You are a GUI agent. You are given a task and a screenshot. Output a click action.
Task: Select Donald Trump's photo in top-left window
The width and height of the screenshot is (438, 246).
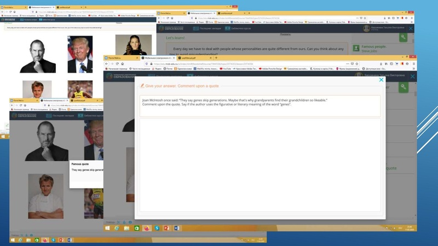tap(80, 54)
